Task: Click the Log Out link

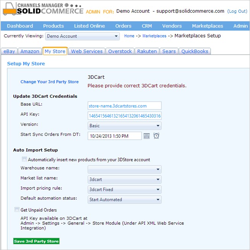Action: [237, 11]
